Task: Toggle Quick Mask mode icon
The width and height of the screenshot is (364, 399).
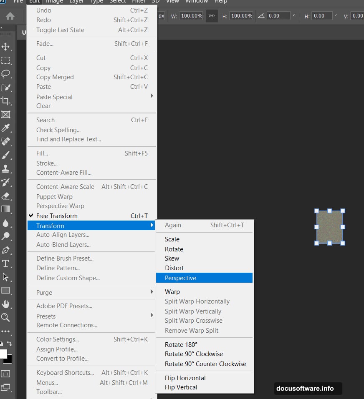Action: point(6,374)
